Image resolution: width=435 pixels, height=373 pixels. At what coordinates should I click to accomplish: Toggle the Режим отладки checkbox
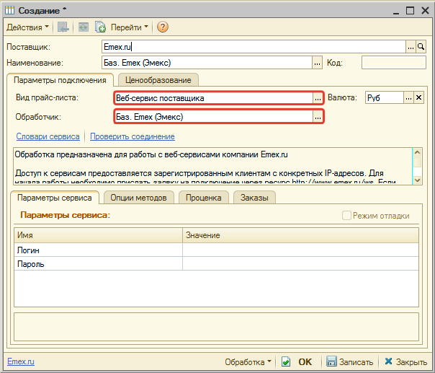coord(346,216)
